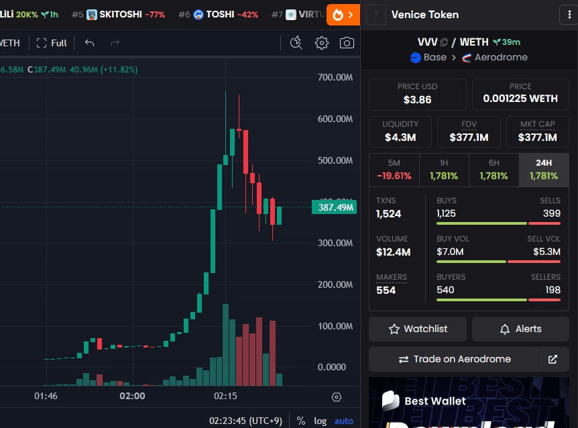Open the LiLi 20K% trending link

(29, 15)
